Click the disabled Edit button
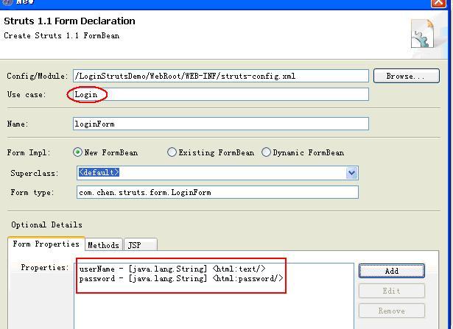 tap(392, 291)
